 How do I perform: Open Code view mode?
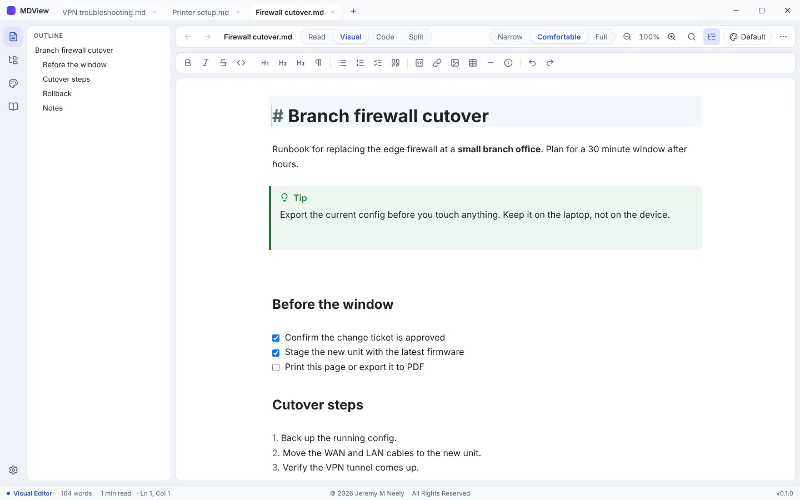(x=385, y=37)
